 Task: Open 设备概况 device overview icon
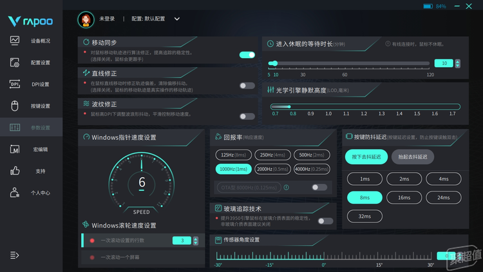pos(14,41)
